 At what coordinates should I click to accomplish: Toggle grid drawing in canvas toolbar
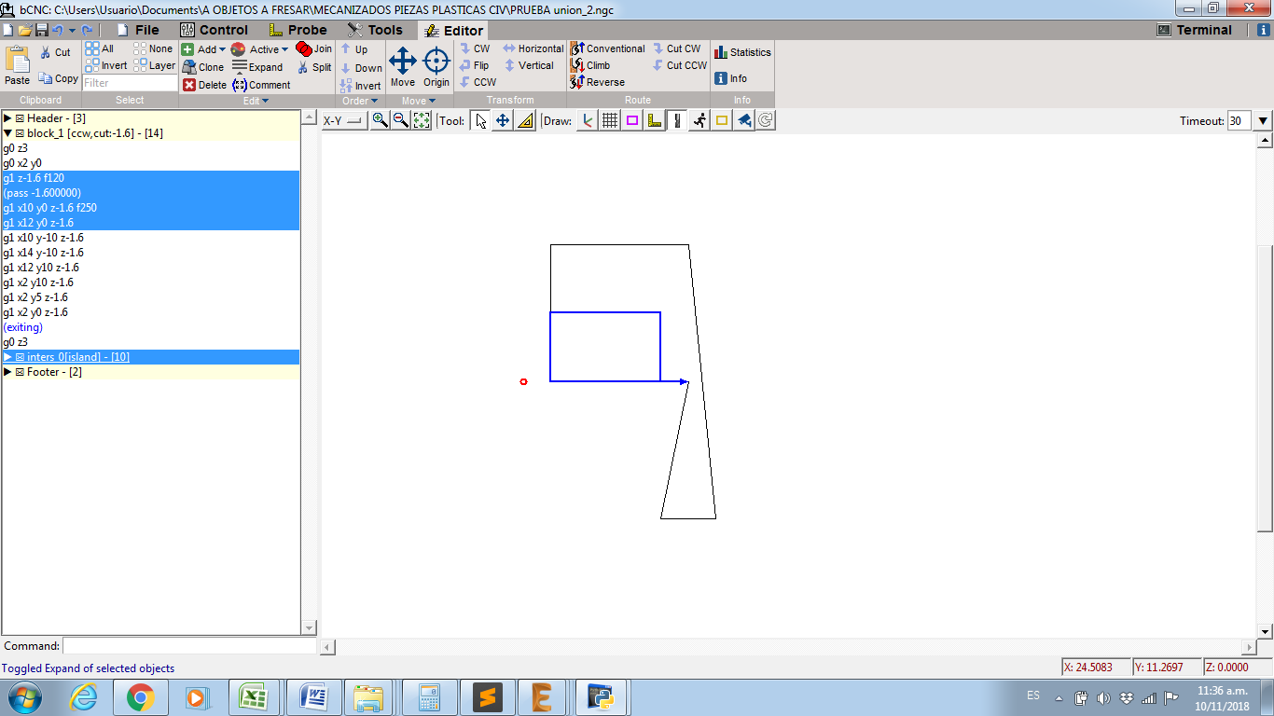click(x=610, y=120)
